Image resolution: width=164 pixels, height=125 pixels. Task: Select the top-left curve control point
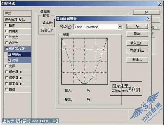click(x=62, y=39)
